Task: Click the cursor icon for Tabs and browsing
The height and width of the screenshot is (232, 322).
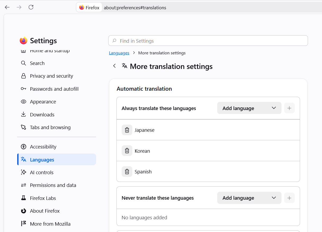Action: [24, 127]
